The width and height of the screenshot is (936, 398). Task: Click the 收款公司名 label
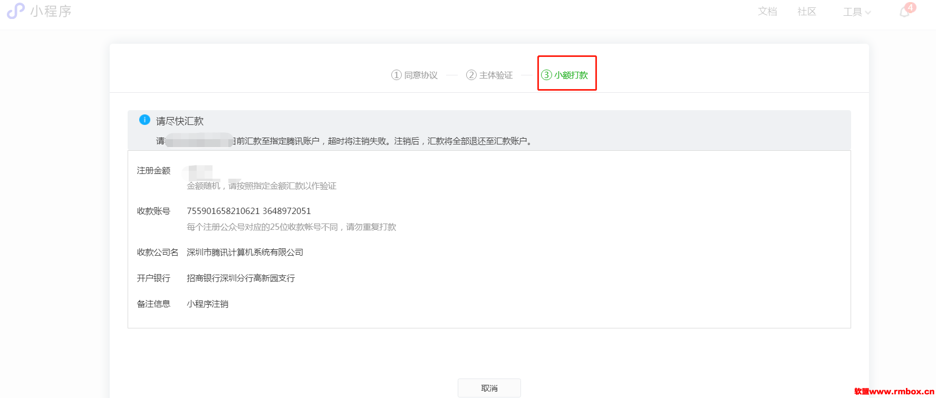[x=158, y=252]
